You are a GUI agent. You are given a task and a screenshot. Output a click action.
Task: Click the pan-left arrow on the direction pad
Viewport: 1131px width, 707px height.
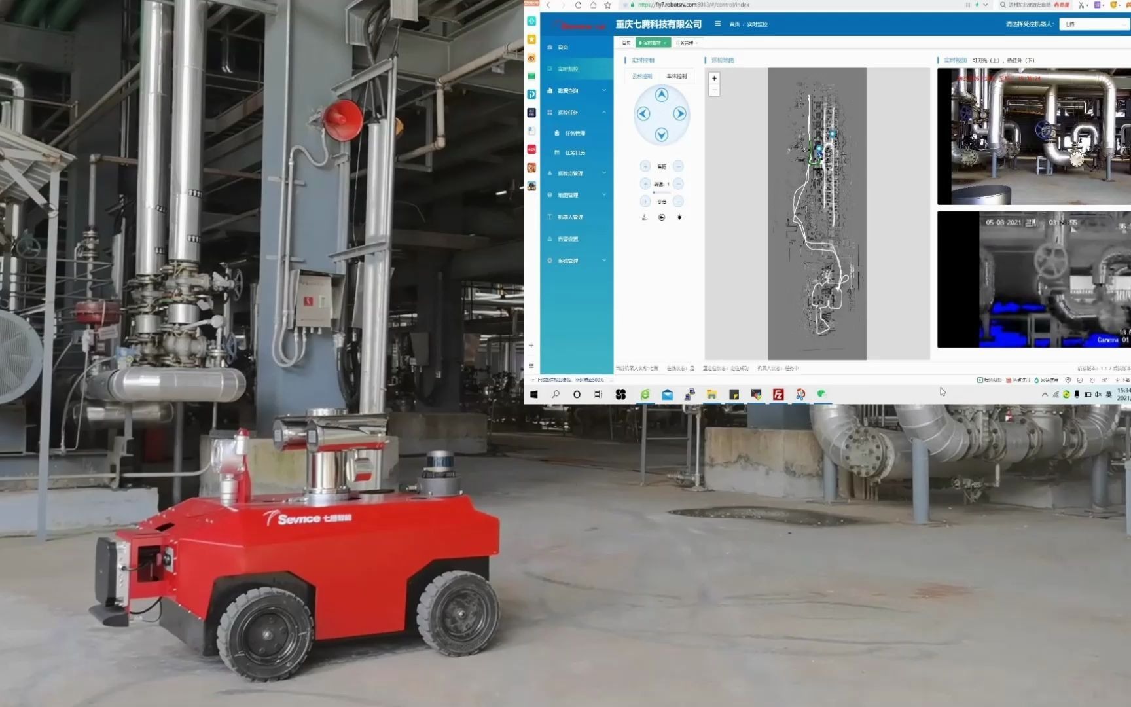coord(643,114)
